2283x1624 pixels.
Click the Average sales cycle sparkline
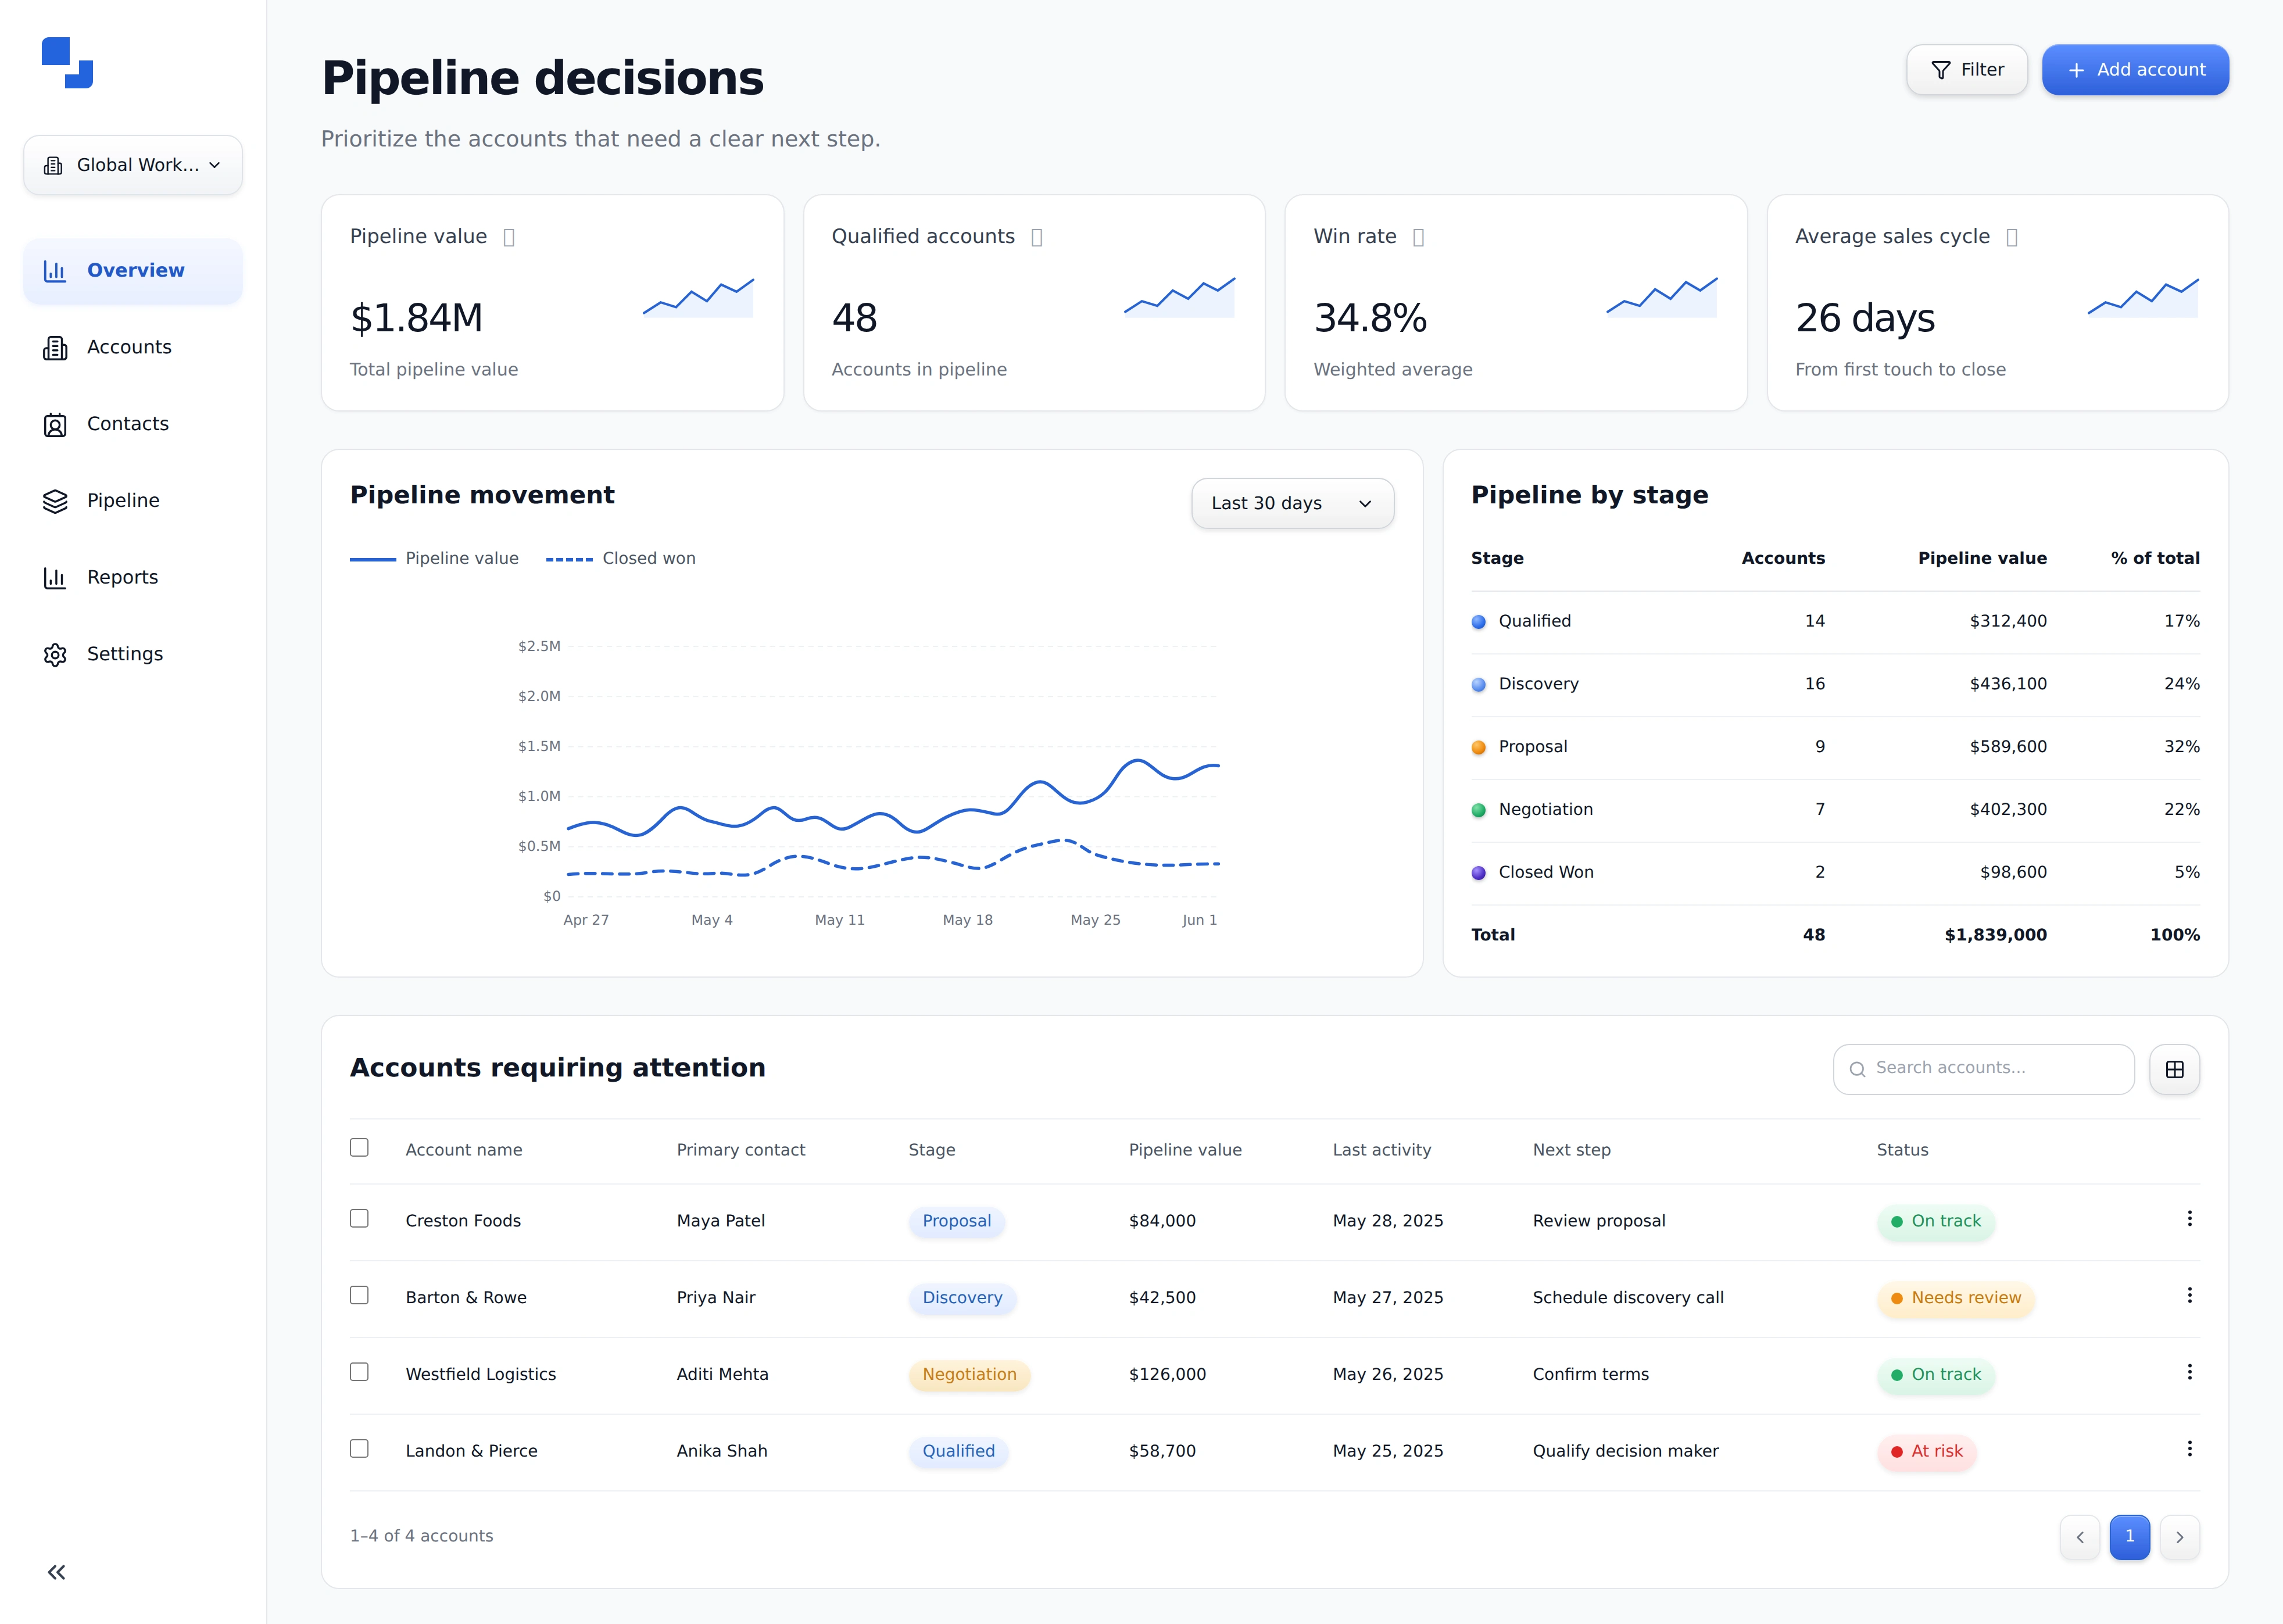pyautogui.click(x=2143, y=297)
